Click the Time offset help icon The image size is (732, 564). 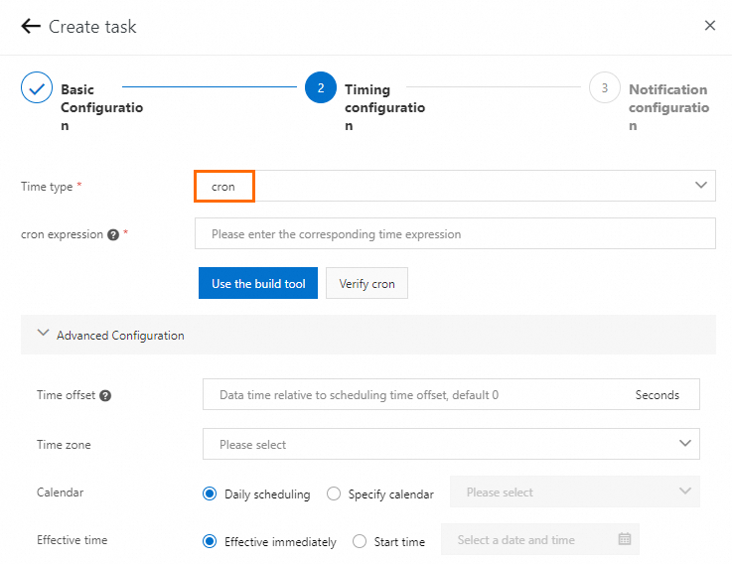click(x=105, y=395)
